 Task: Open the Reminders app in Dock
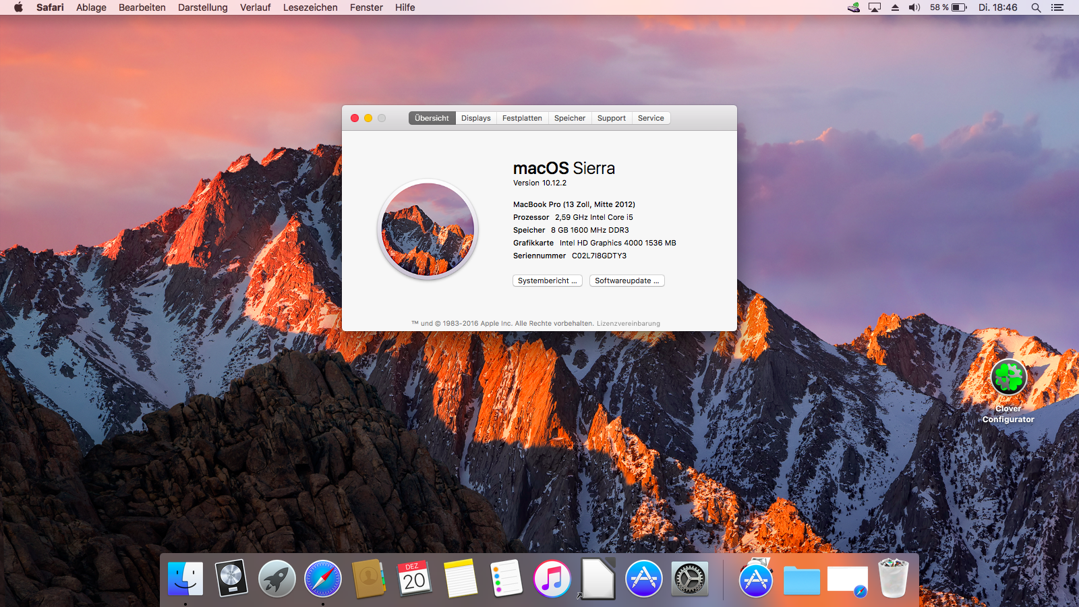(506, 579)
